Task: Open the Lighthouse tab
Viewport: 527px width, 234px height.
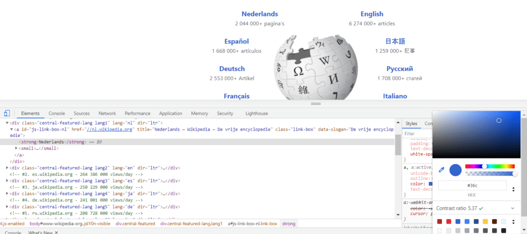Action: tap(257, 114)
